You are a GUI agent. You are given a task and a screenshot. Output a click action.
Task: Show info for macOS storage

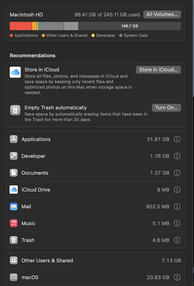[177, 277]
